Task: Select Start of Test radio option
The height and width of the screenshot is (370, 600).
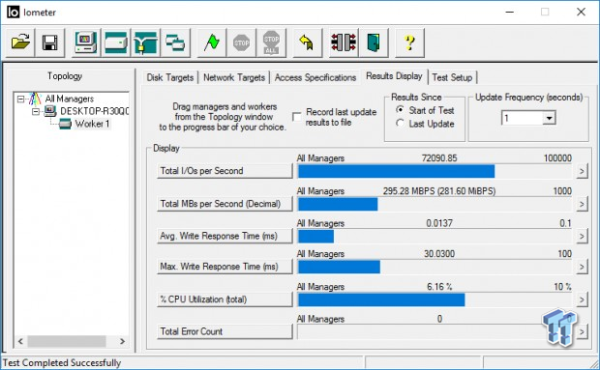Action: click(x=400, y=110)
